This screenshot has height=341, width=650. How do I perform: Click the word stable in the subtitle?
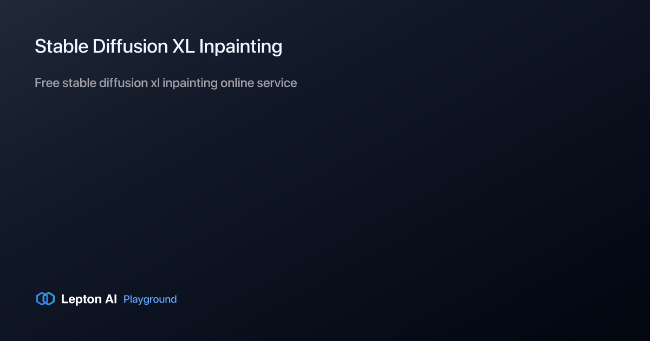point(79,83)
